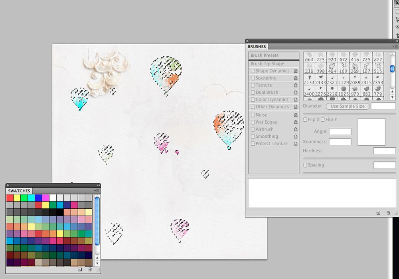Pick the red swatch in top row
Viewport: 399px width, 279px height.
tap(10, 198)
